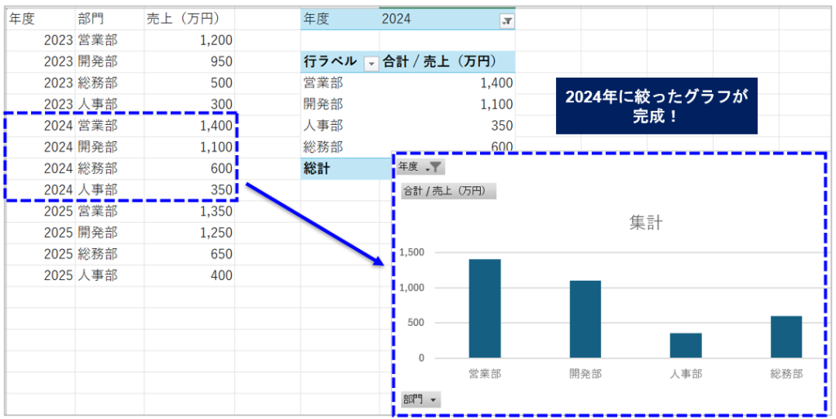This screenshot has width=836, height=419.
Task: Select the source data cell 1,350
Action: [189, 212]
